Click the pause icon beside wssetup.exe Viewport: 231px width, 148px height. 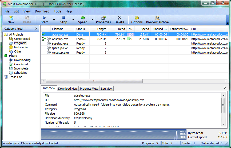49,52
